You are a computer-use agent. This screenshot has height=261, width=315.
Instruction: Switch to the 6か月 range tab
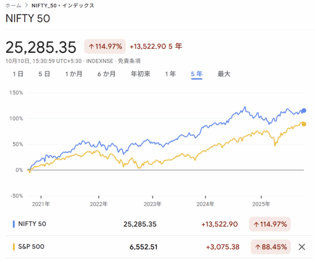click(x=106, y=74)
